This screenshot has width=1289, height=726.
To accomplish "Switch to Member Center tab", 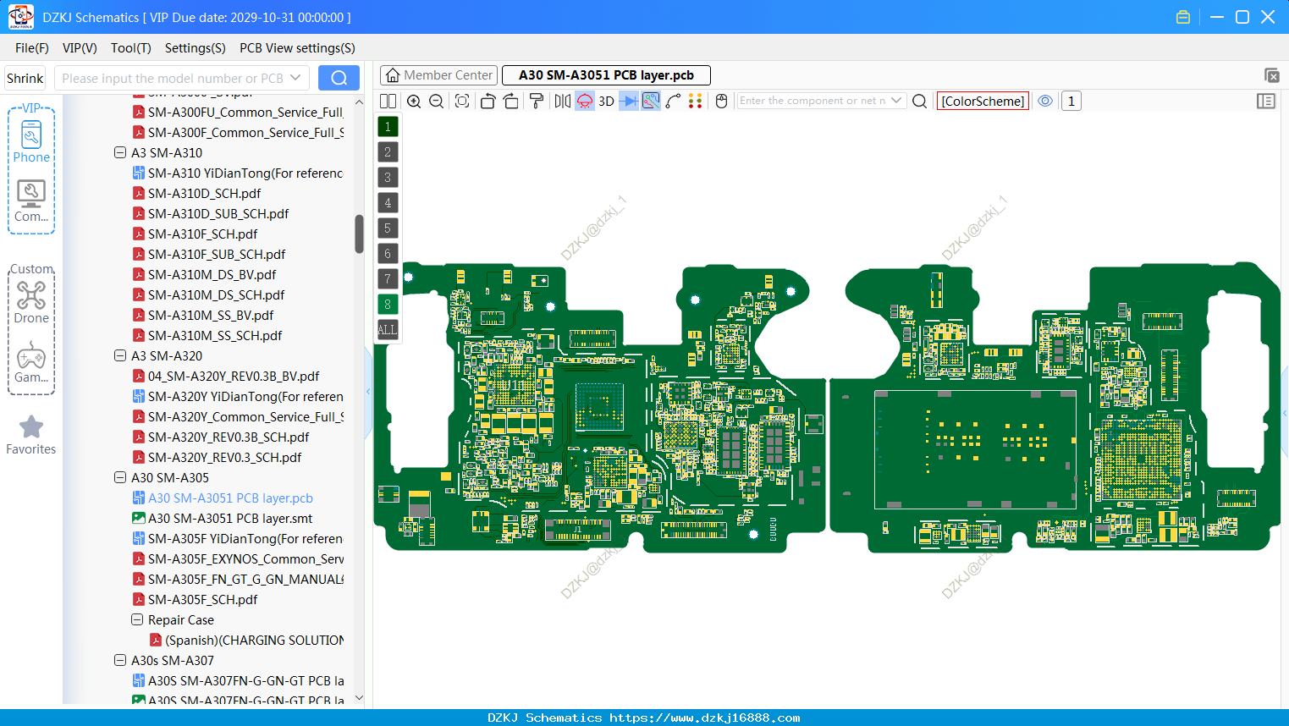I will click(x=439, y=75).
